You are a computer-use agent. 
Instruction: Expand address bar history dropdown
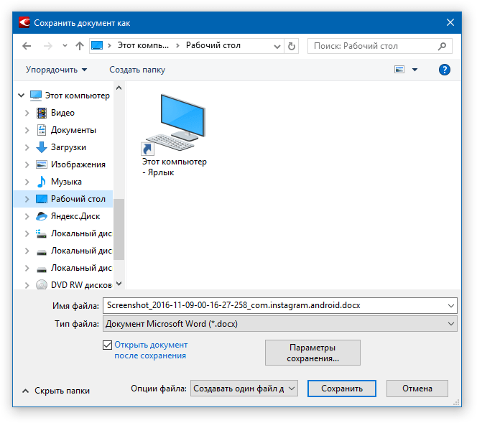pyautogui.click(x=277, y=46)
